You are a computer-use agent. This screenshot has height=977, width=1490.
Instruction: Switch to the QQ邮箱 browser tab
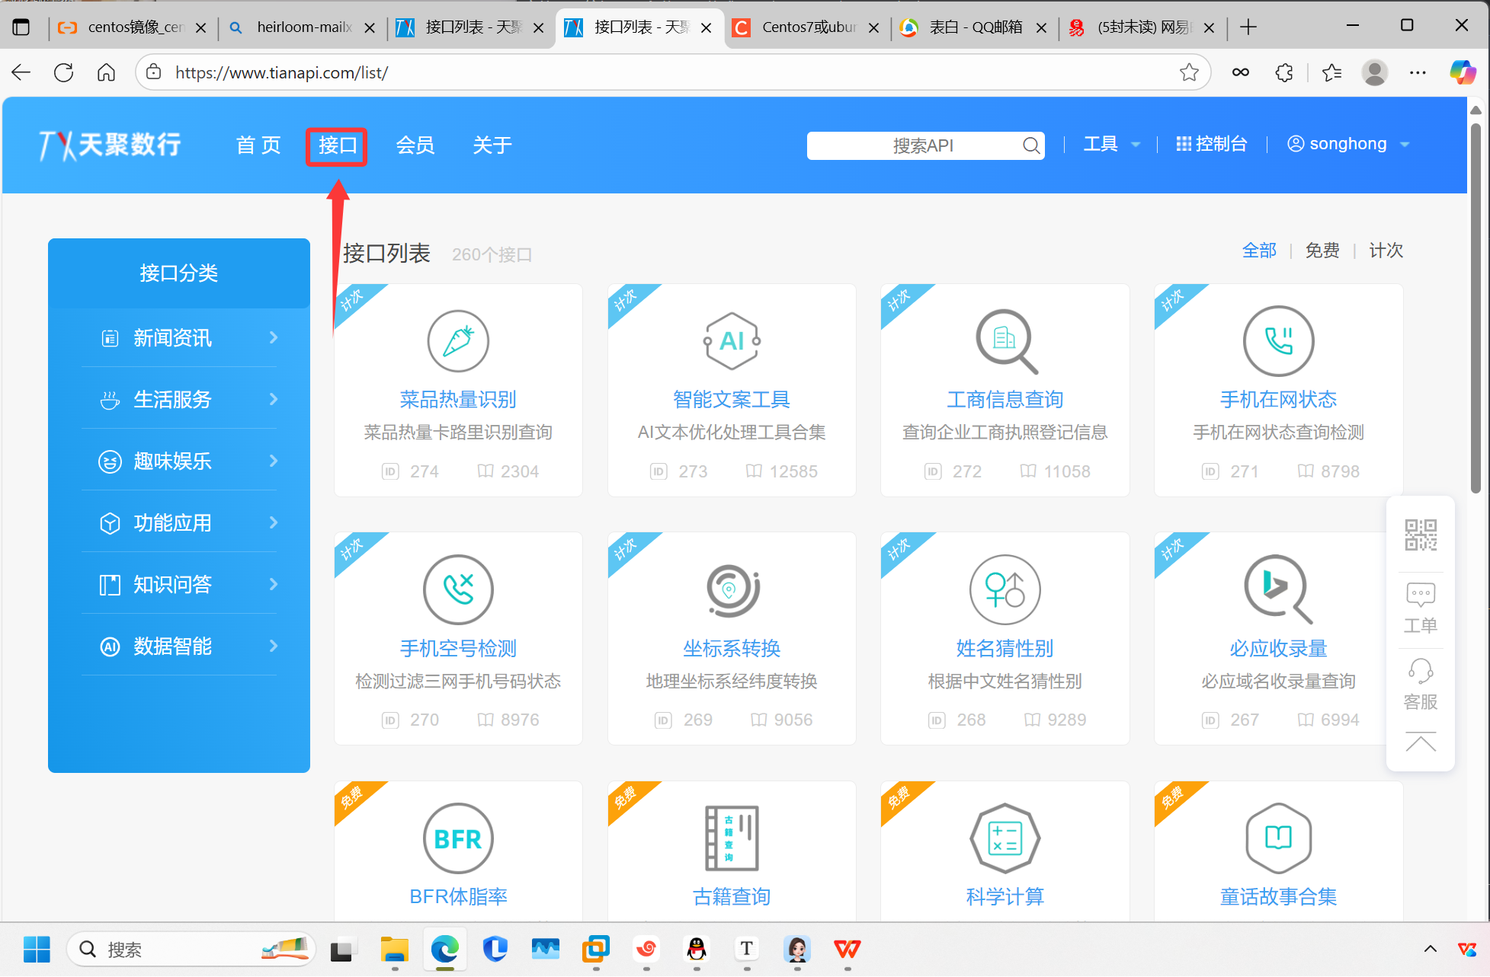(974, 27)
